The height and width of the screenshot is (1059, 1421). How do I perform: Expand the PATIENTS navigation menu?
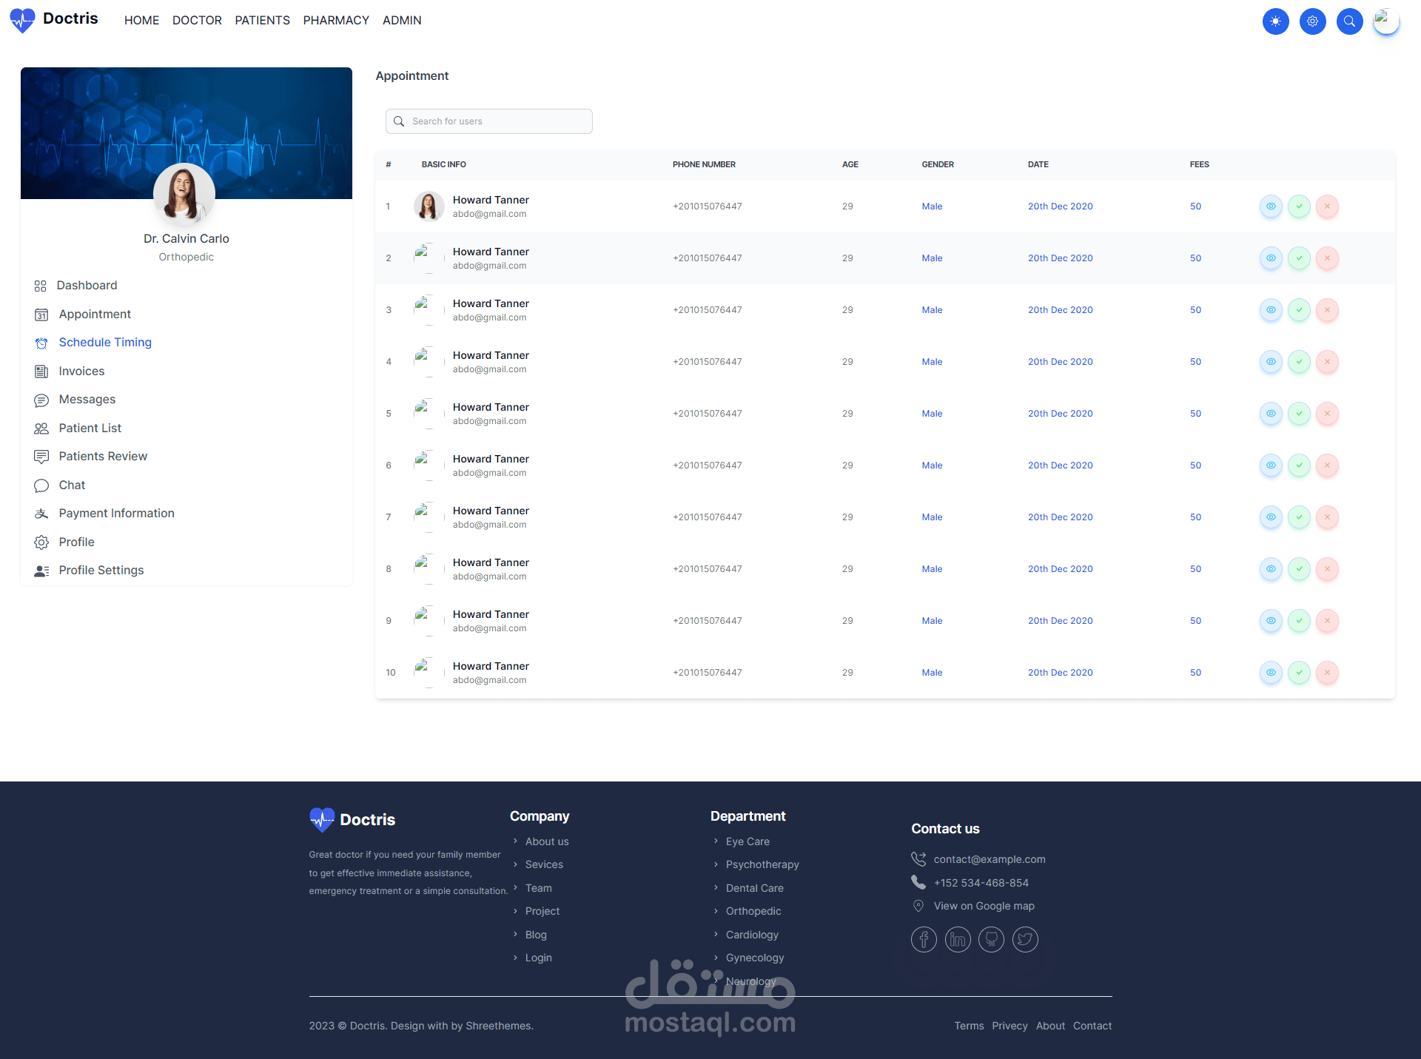[x=262, y=21]
